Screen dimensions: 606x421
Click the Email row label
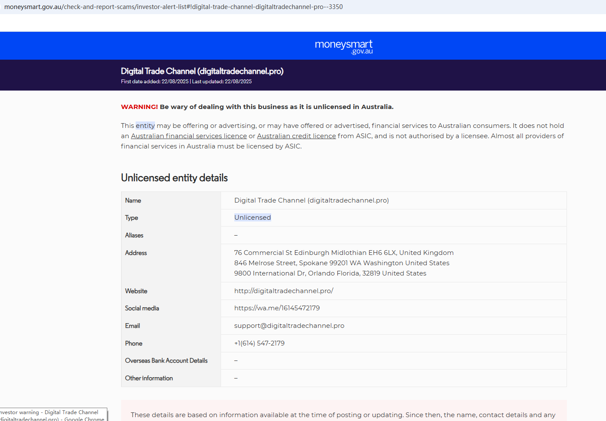pos(132,326)
